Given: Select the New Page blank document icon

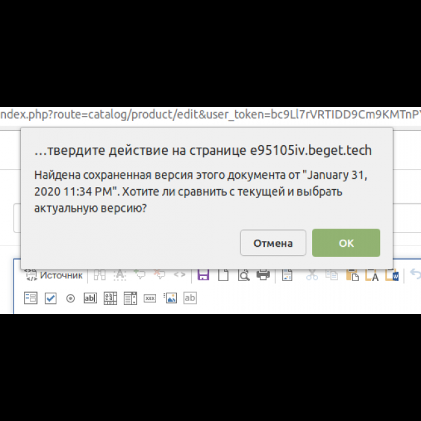Looking at the screenshot, I should click(223, 275).
